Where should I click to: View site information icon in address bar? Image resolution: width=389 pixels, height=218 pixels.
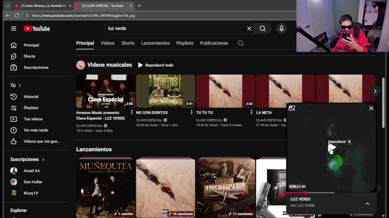tap(27, 15)
